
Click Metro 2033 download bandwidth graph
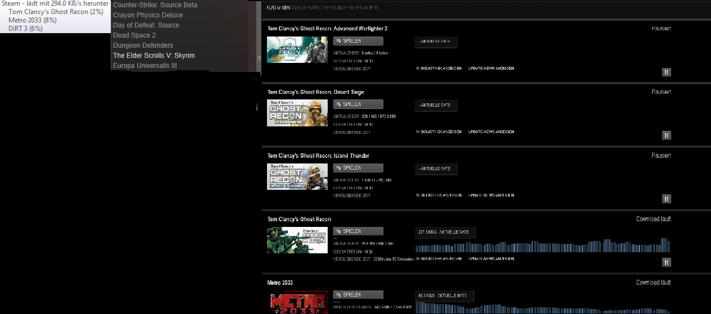[543, 308]
